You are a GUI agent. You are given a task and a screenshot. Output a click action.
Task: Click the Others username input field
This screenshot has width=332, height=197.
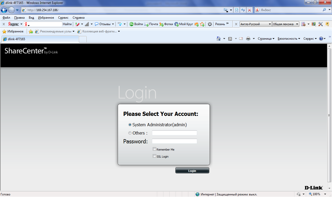click(x=175, y=133)
